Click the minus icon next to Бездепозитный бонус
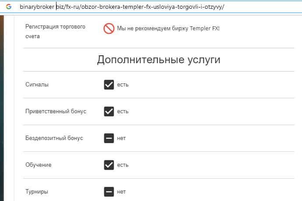The width and height of the screenshot is (302, 201). pos(109,138)
